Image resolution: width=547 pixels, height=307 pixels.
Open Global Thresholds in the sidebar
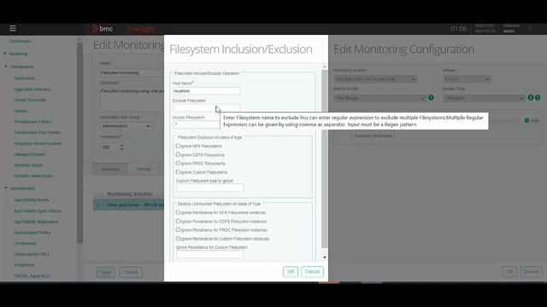click(x=30, y=100)
